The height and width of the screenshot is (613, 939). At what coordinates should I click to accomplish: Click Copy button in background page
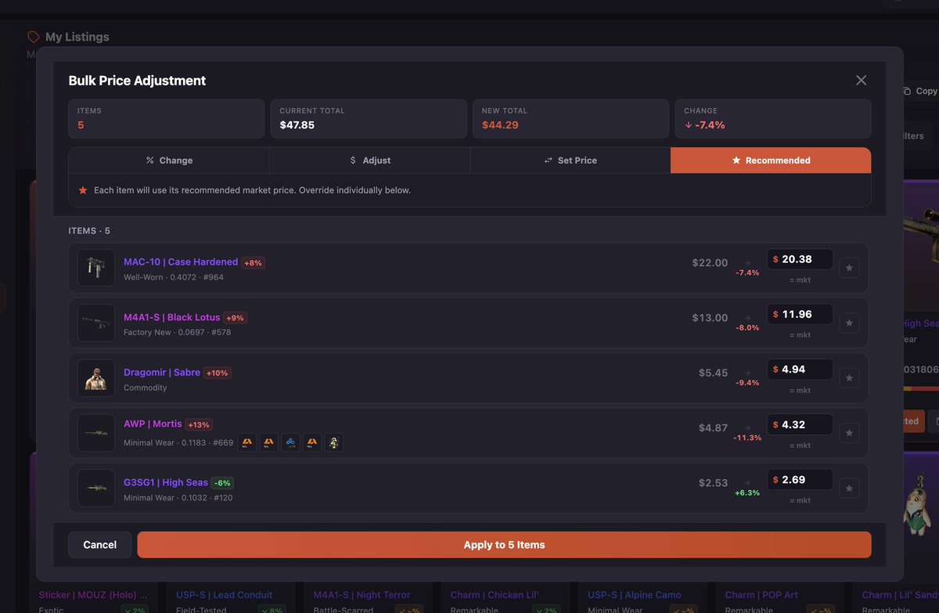920,91
